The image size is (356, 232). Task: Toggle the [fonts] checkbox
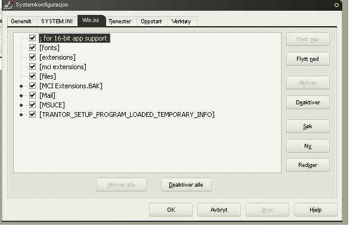32,48
